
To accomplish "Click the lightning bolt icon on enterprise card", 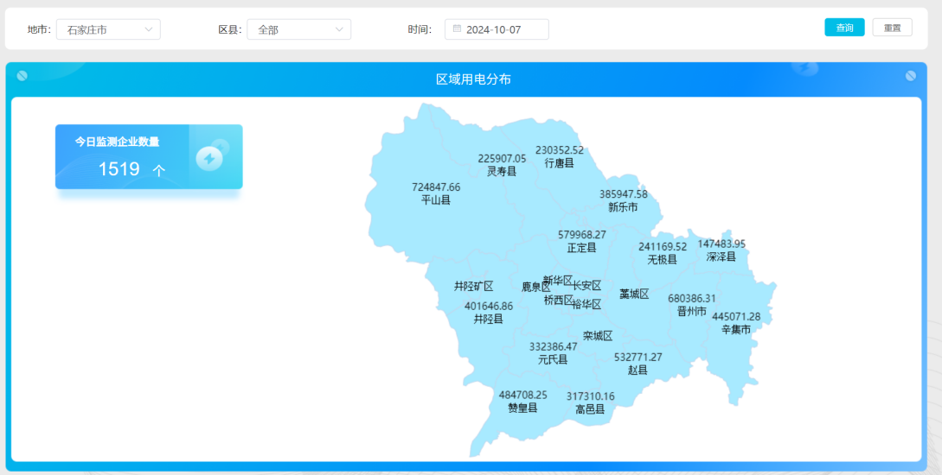I will click(209, 158).
